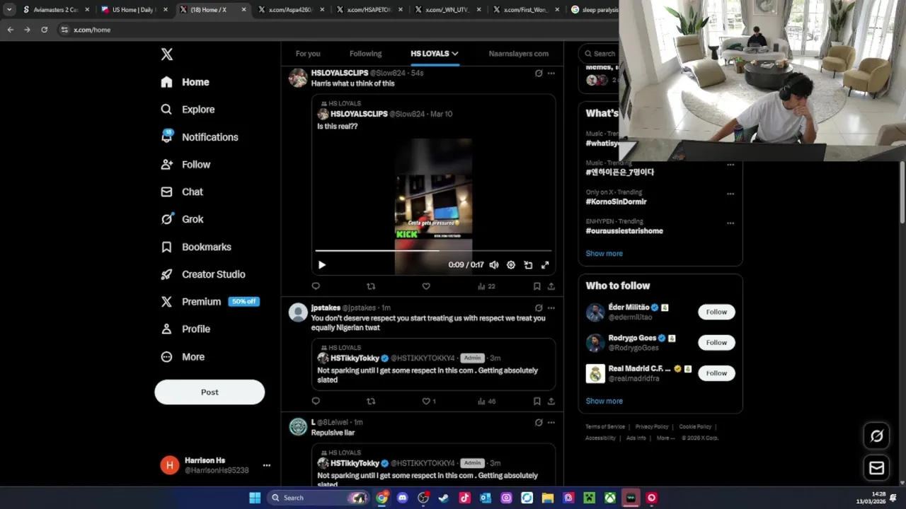
Task: Share the HSLOYALSCLIPS post
Action: click(x=551, y=286)
